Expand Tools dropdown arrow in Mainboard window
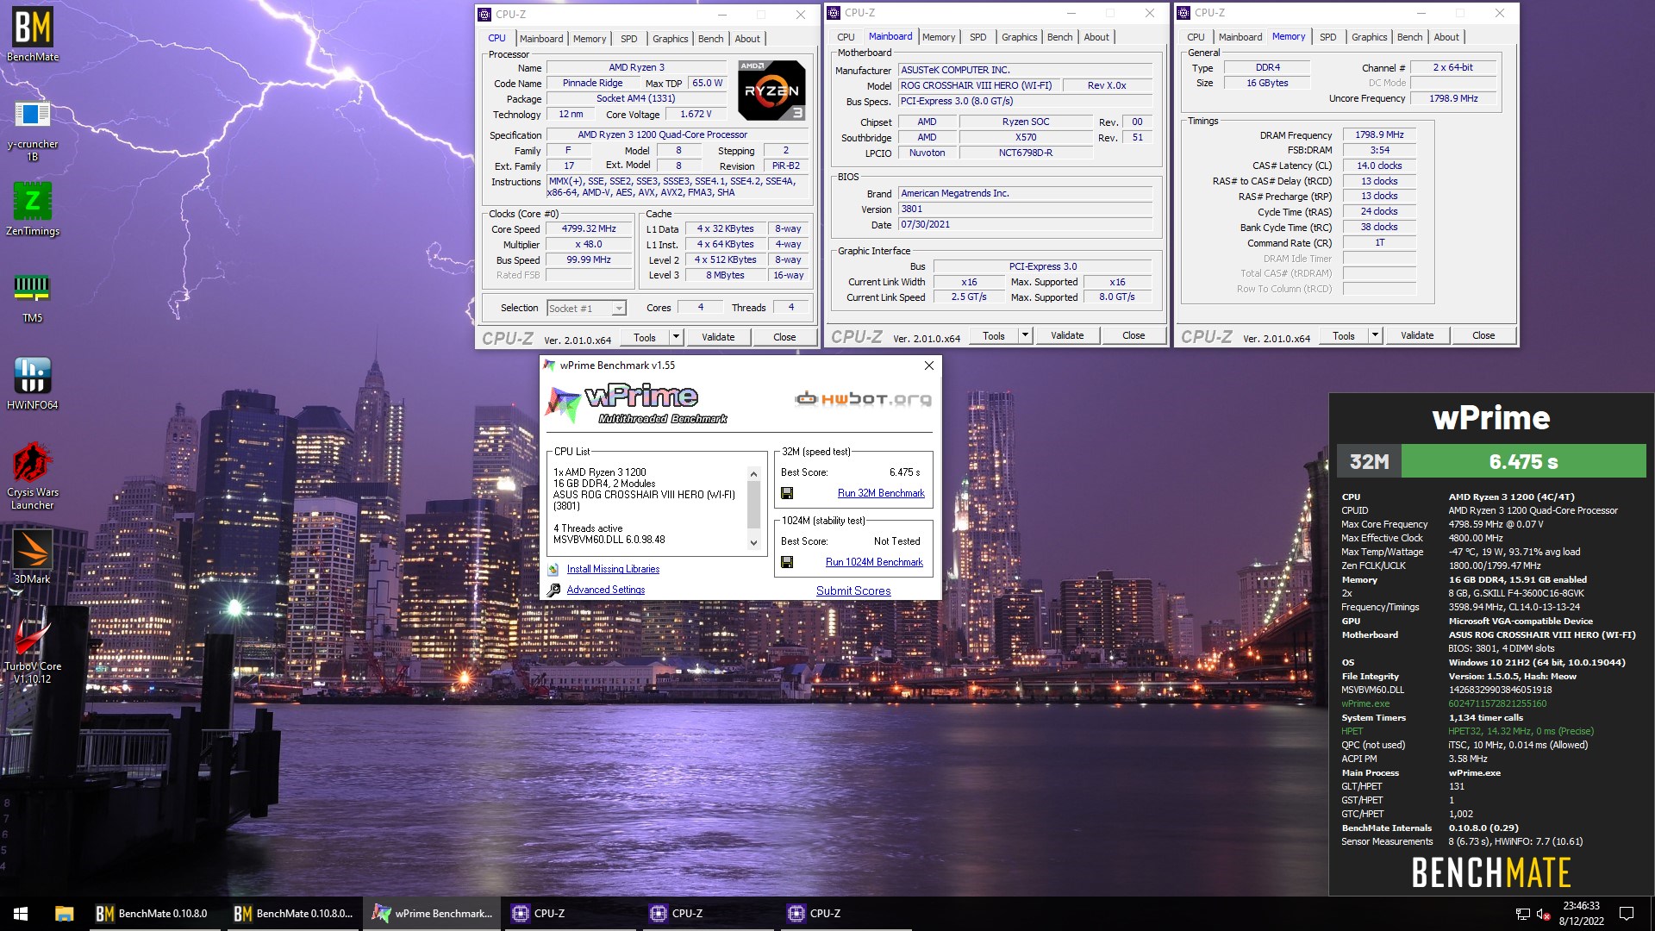 tap(1025, 335)
